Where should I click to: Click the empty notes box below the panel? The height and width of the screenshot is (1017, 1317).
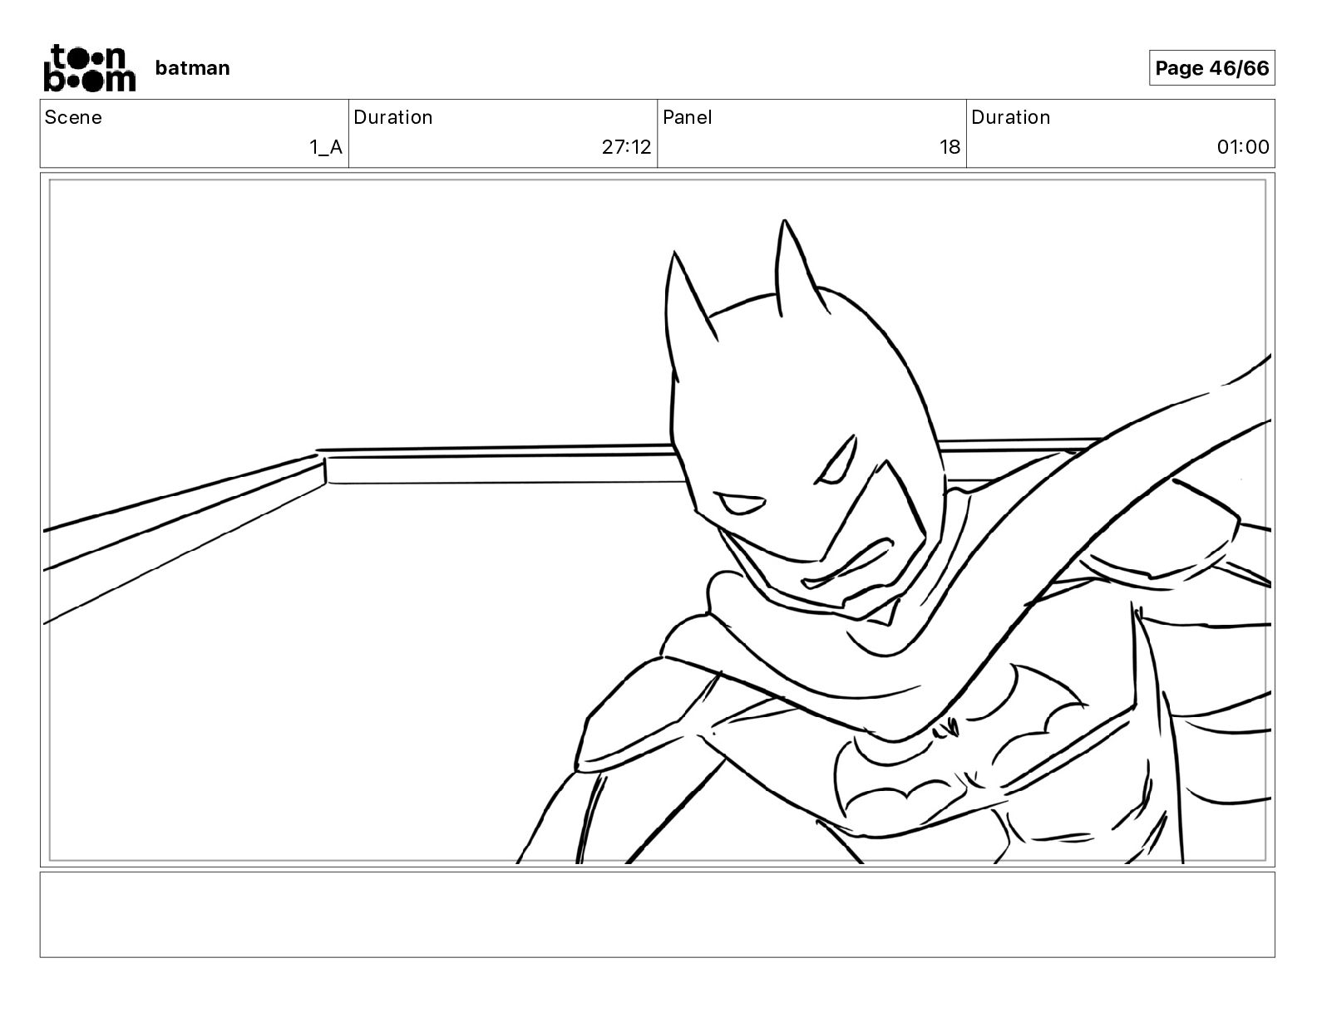point(658,914)
